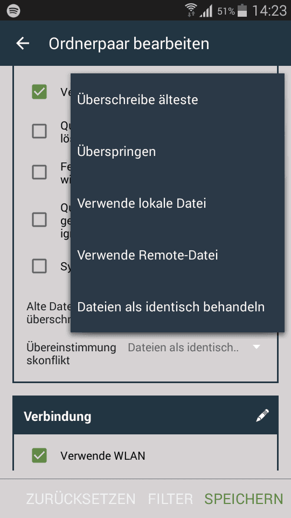Open the Spotify notification icon

[13, 11]
